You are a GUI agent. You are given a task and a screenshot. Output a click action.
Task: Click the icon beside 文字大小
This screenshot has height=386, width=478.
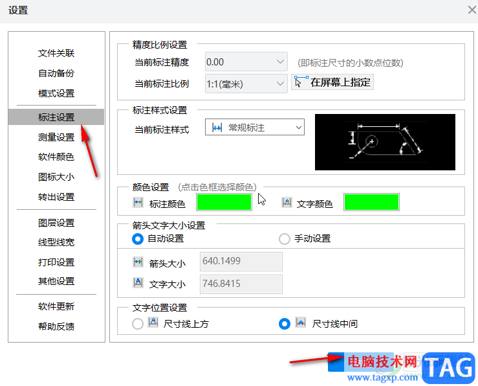tap(138, 282)
